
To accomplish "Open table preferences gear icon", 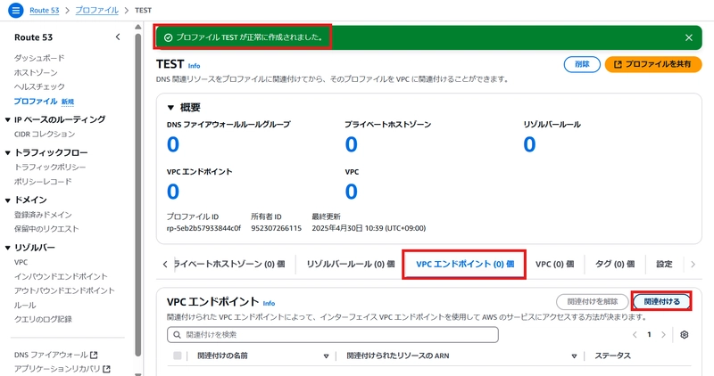I will [684, 335].
